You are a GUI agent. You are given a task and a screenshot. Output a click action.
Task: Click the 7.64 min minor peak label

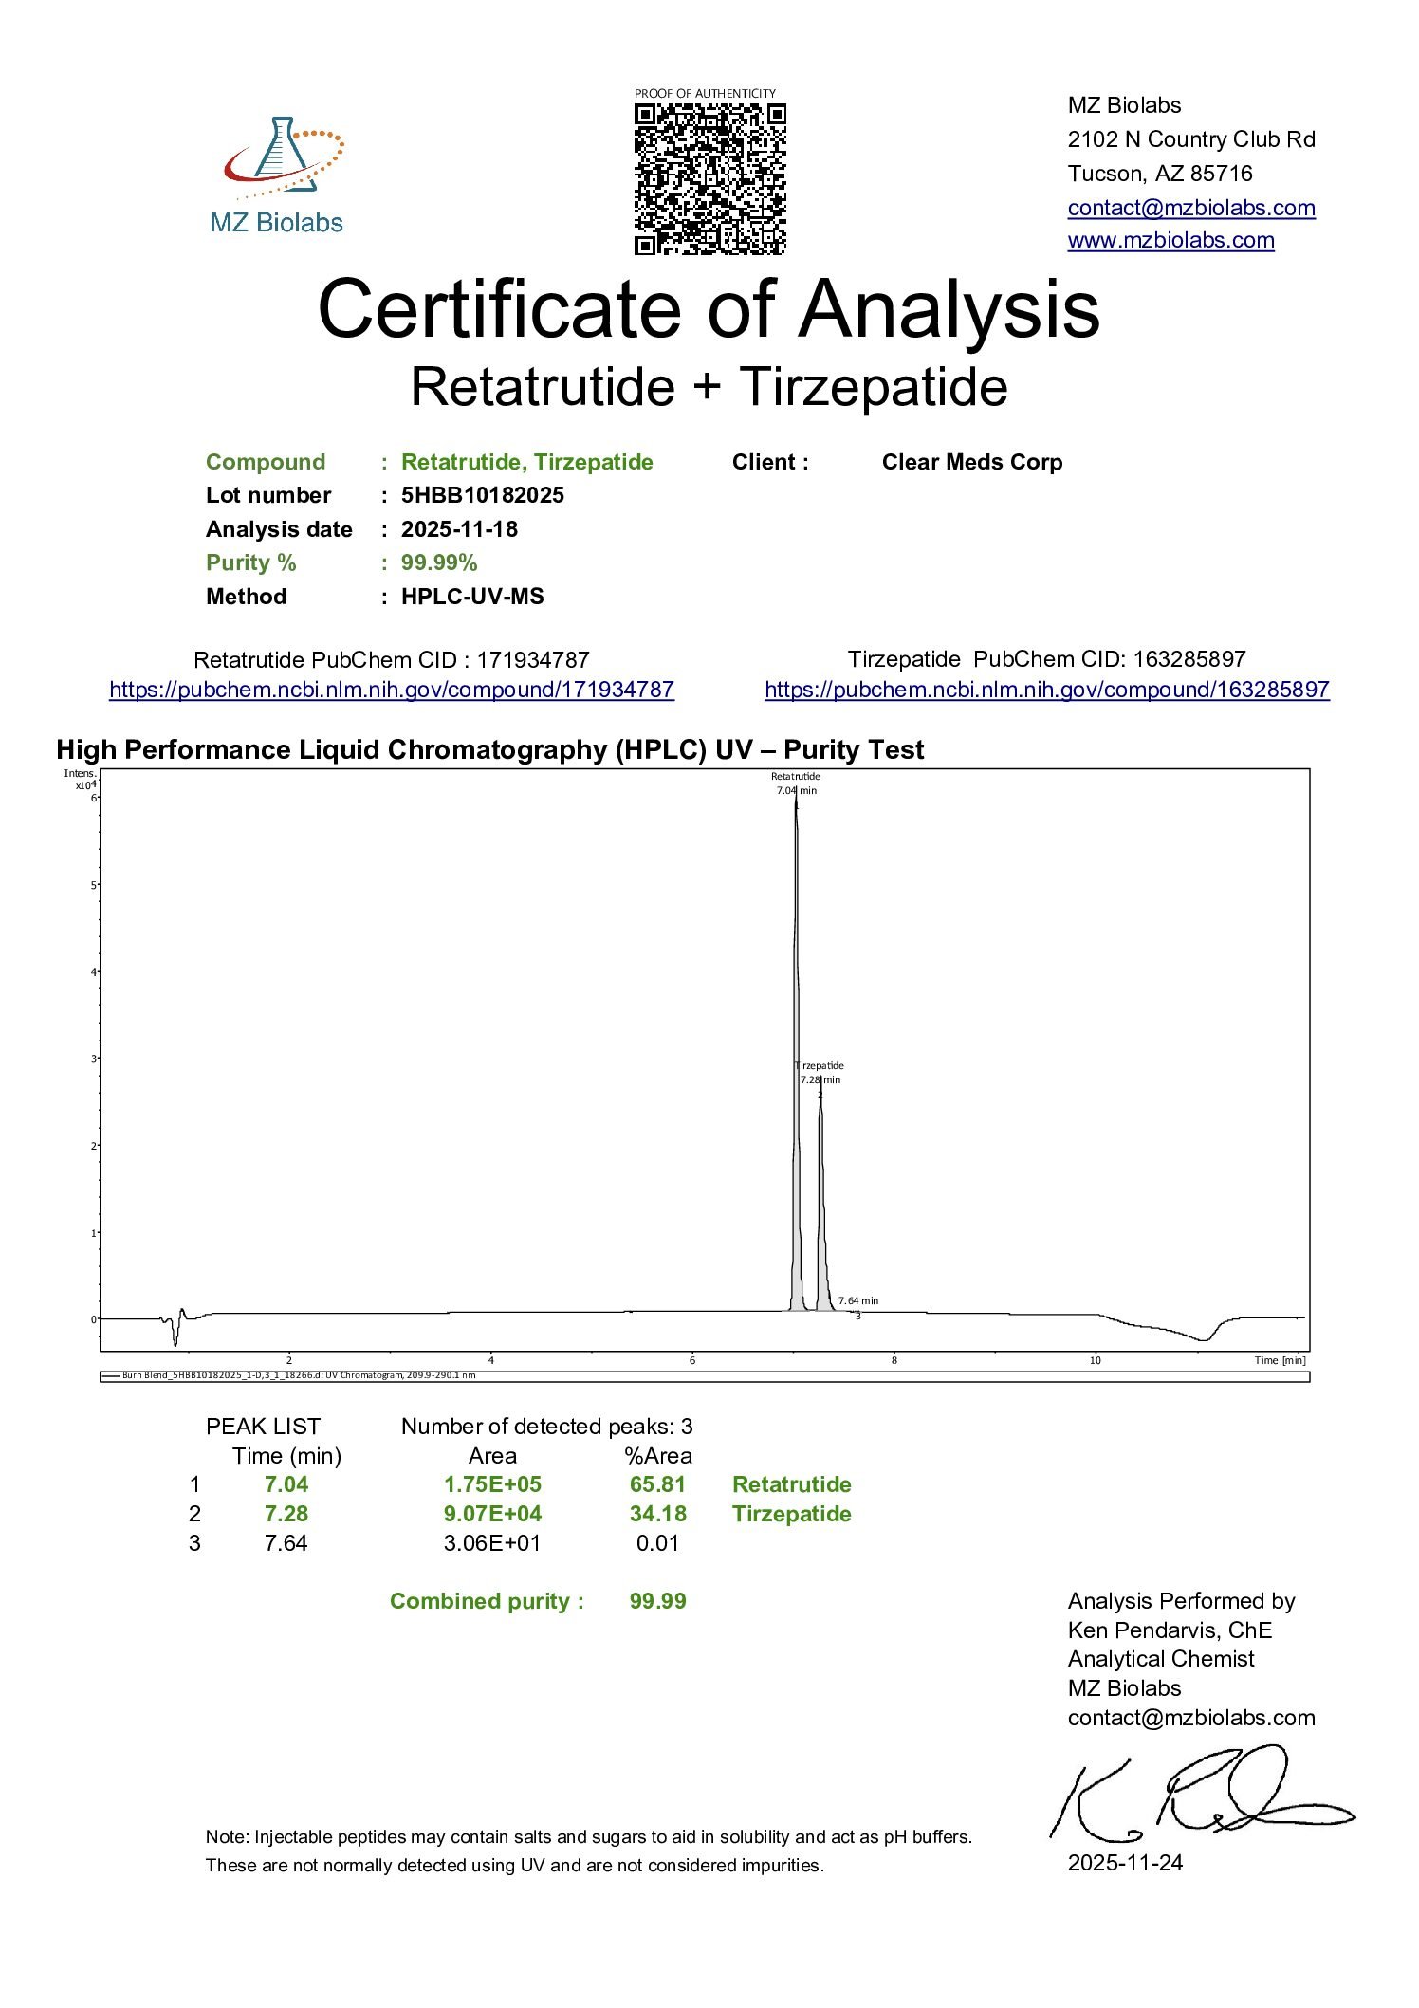[x=857, y=1300]
